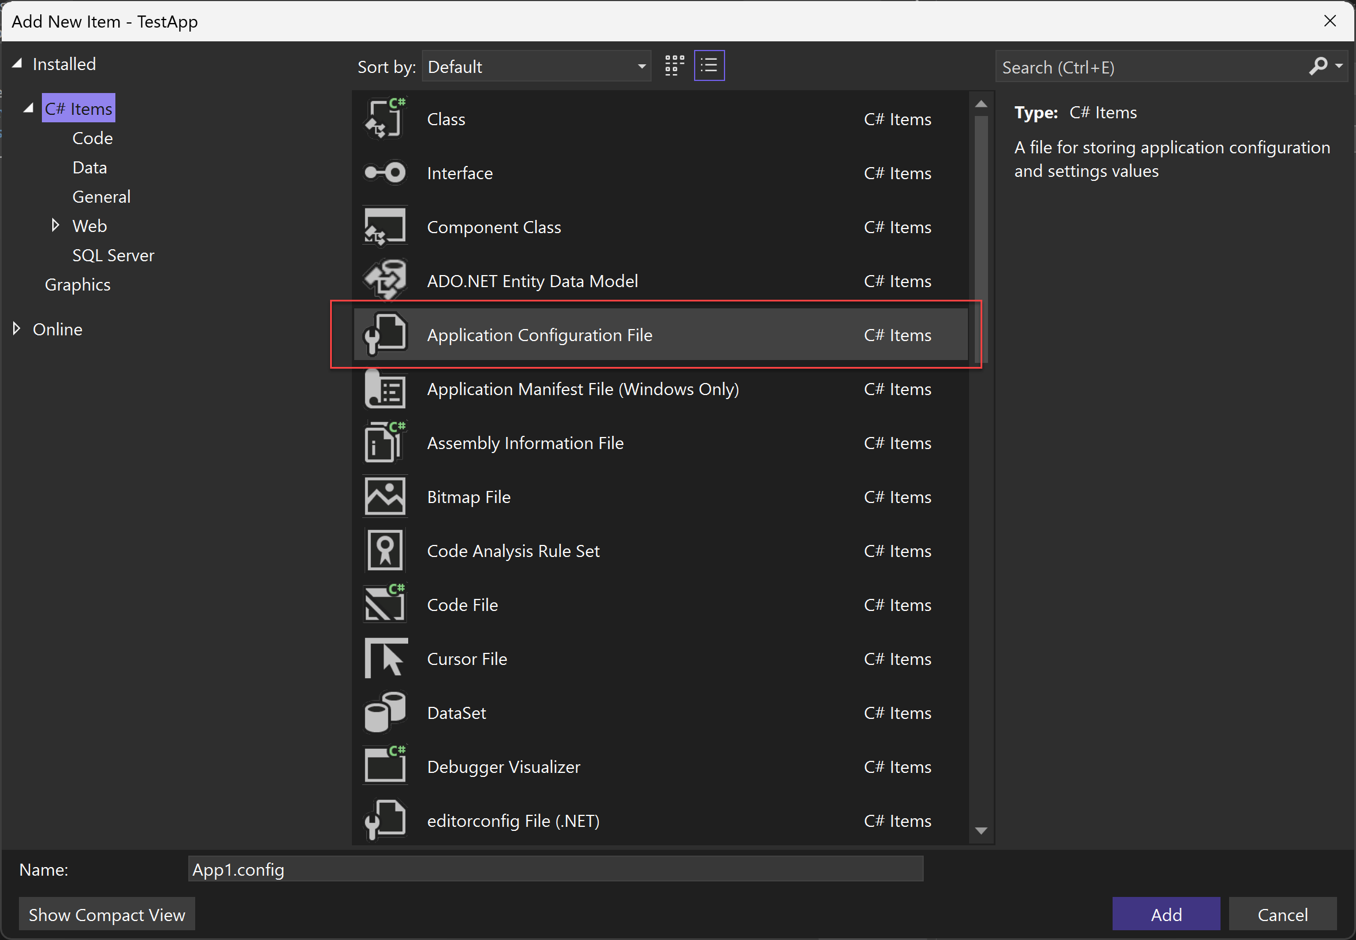Click the Cancel button
Image resolution: width=1356 pixels, height=940 pixels.
[x=1284, y=913]
